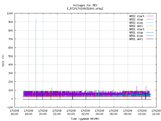Screen dimensions: 161x121
Task: Click the 1000 y-axis tick label
Action: pos(10,13)
